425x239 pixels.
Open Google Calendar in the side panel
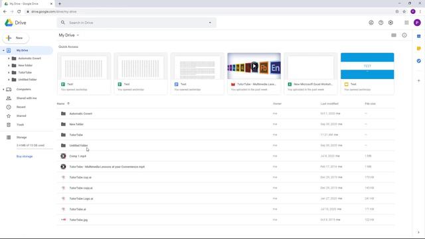[419, 36]
